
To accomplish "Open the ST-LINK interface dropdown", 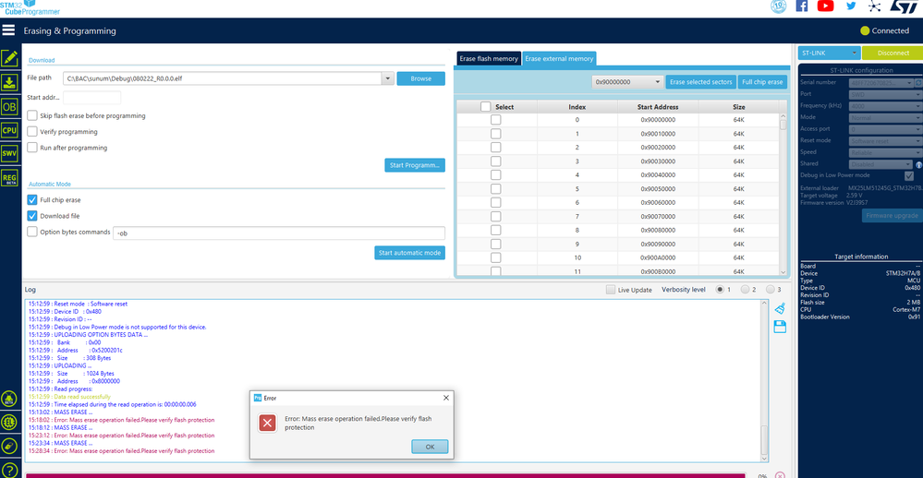I will pyautogui.click(x=829, y=53).
